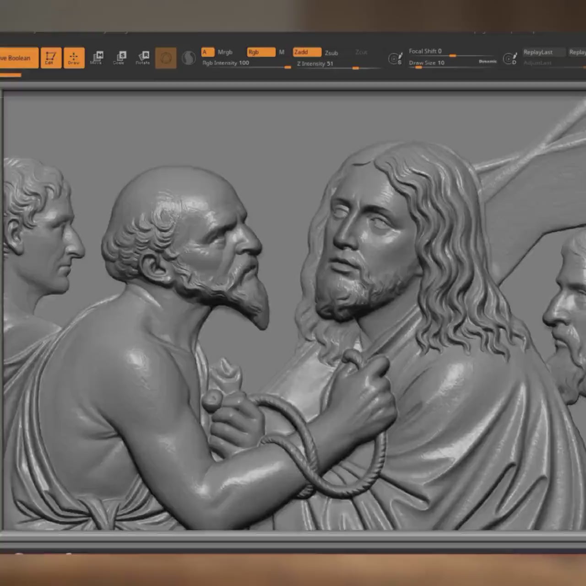Image resolution: width=586 pixels, height=586 pixels.
Task: Click the cut-off ReplayLastRel button
Action: [x=577, y=52]
